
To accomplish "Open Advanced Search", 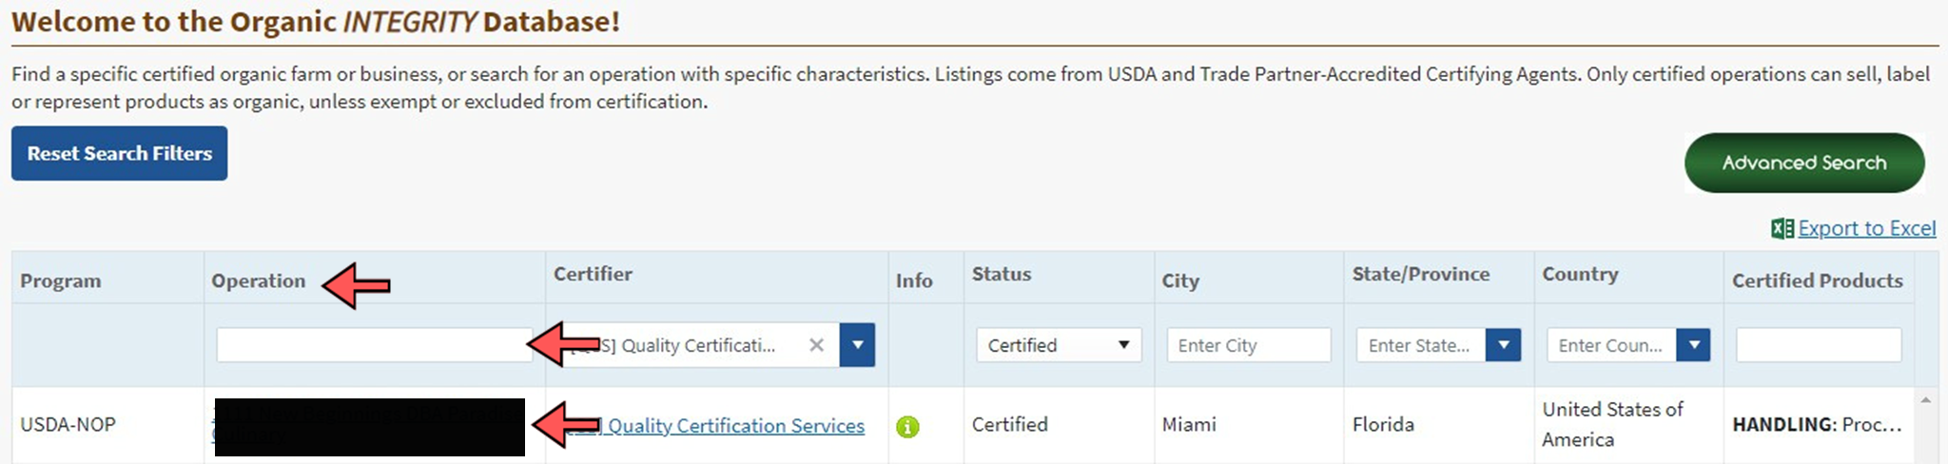I will pyautogui.click(x=1804, y=163).
